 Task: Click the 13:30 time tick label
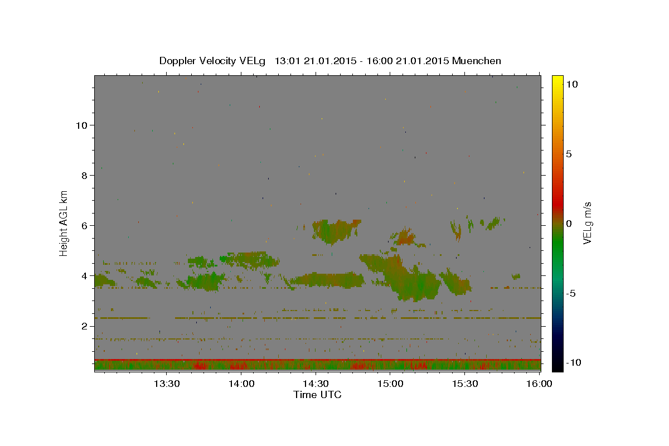(167, 384)
